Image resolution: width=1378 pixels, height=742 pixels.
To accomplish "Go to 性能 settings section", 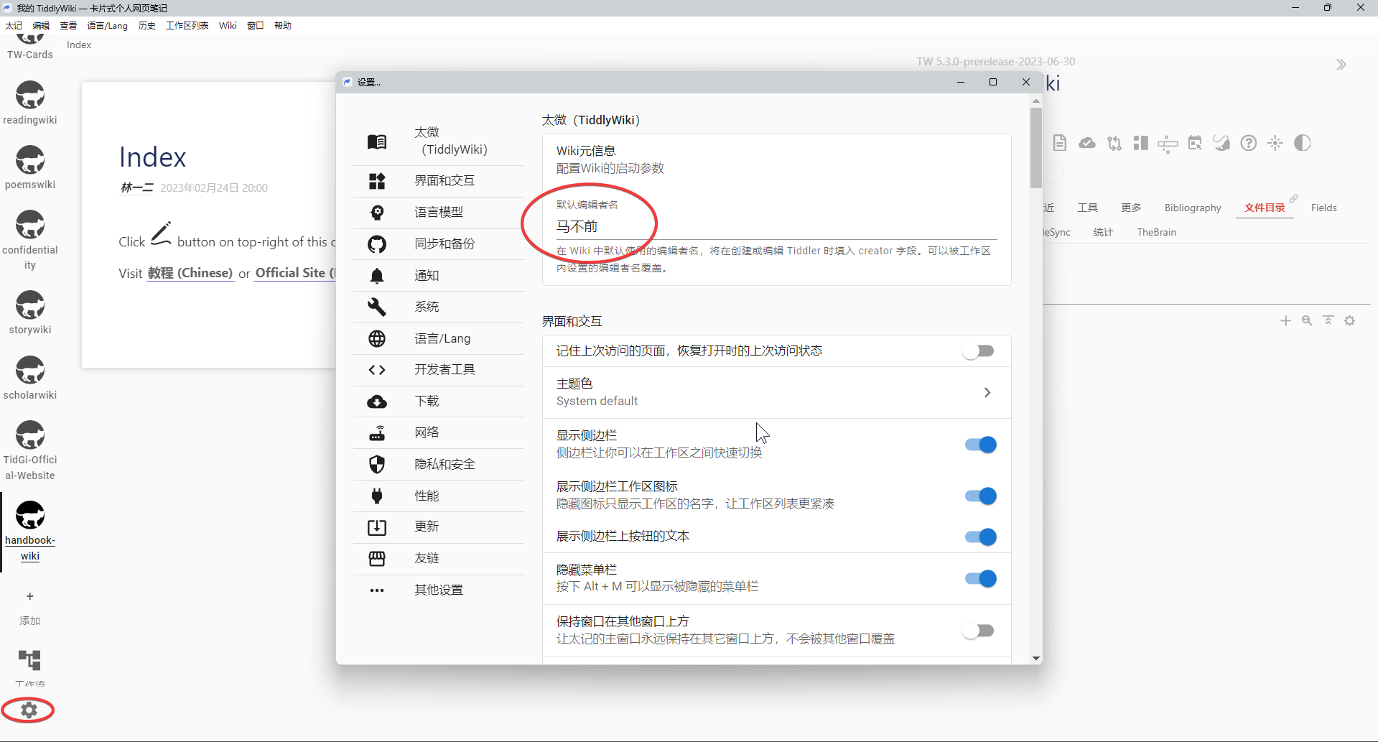I will click(x=439, y=496).
